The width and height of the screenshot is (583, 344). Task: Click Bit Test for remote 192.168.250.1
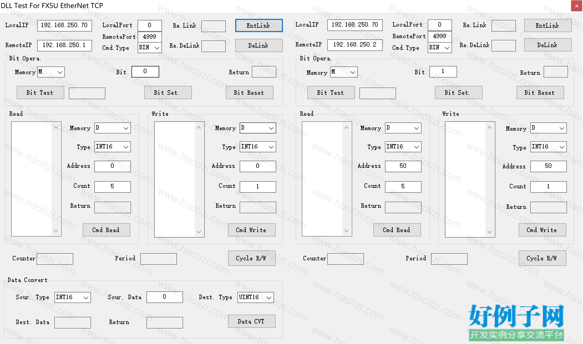click(40, 93)
